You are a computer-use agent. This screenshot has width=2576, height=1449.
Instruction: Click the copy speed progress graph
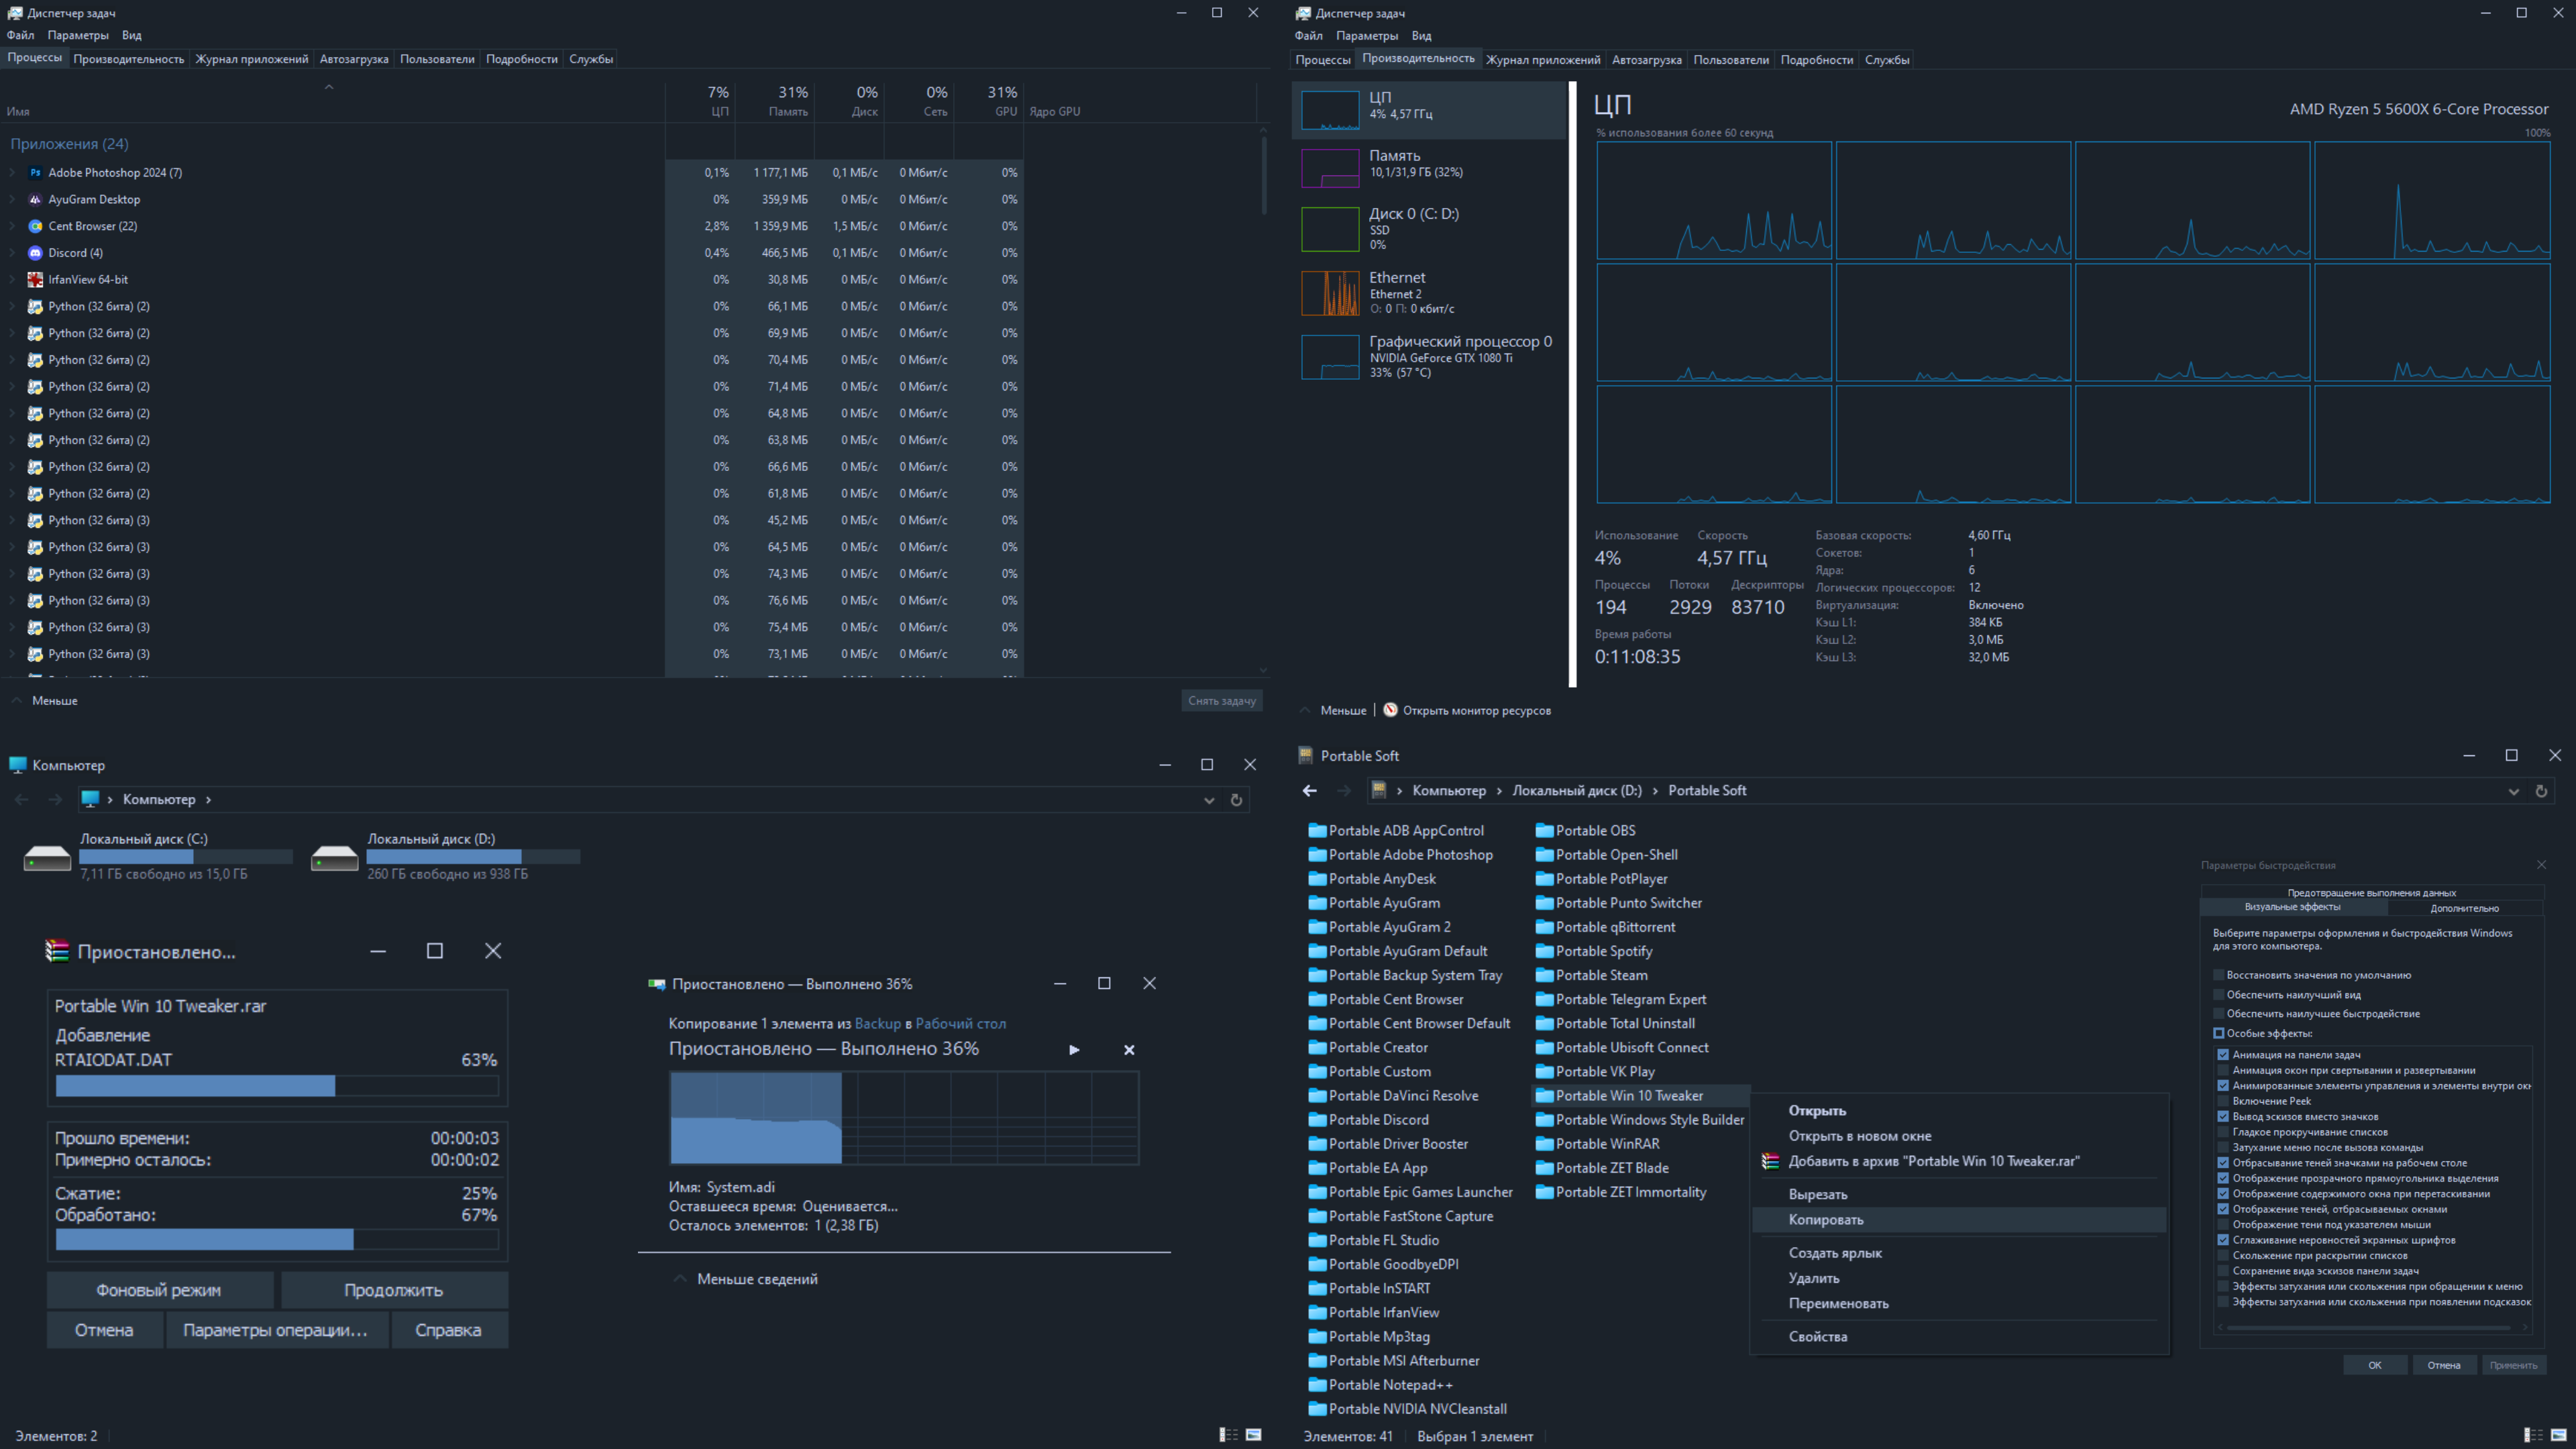click(x=904, y=1118)
